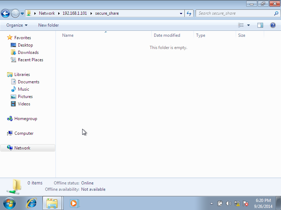281x210 pixels.
Task: Show hidden tray icons arrow
Action: (x=212, y=203)
